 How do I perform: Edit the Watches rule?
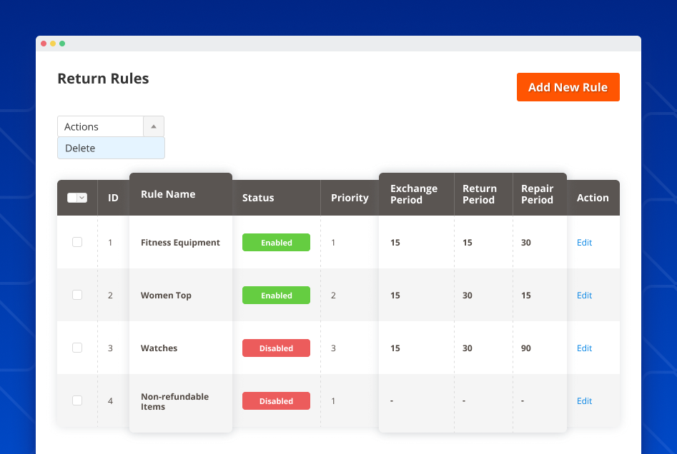[x=584, y=348]
